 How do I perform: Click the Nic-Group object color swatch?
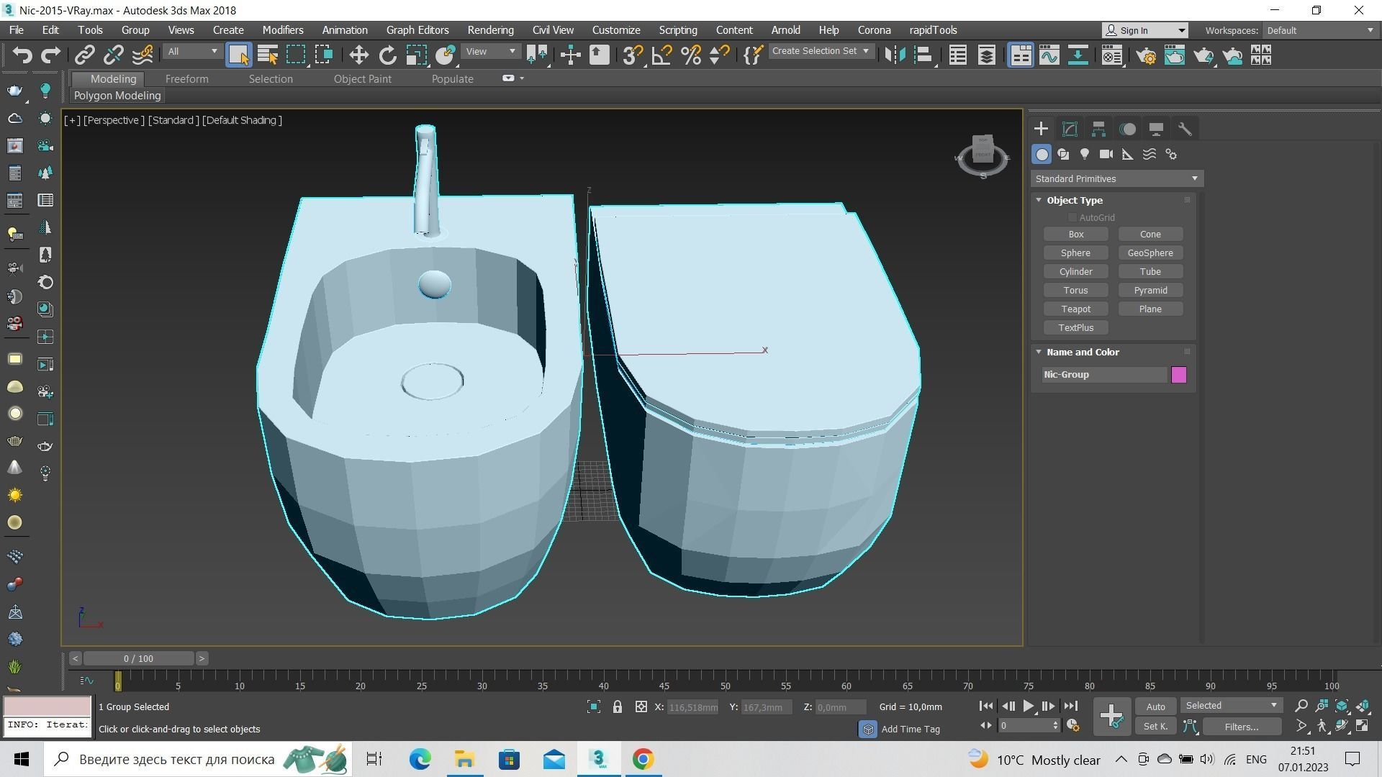1178,374
